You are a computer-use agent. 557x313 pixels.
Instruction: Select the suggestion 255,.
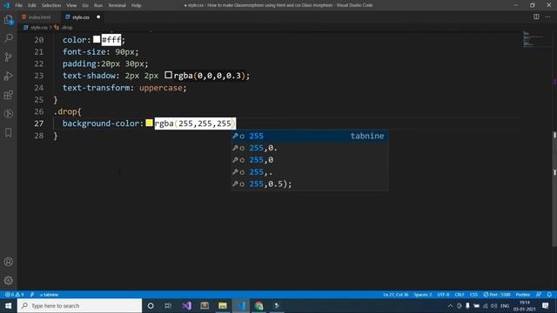(x=310, y=172)
